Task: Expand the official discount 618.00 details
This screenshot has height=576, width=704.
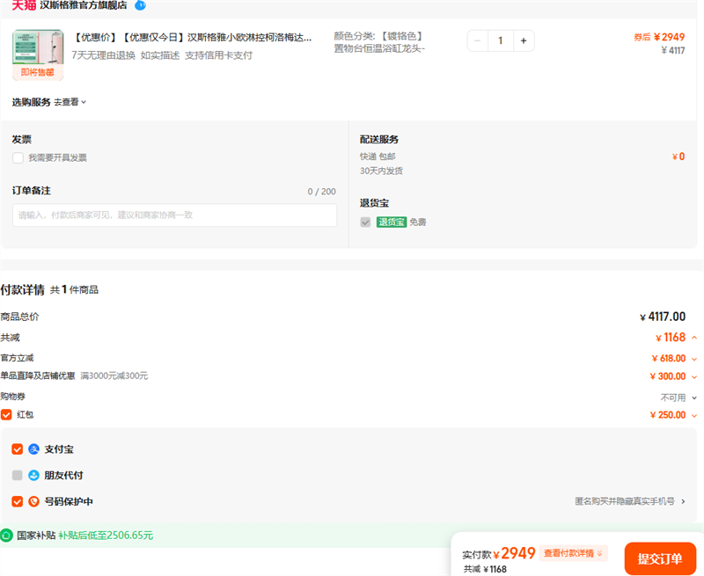Action: (694, 359)
